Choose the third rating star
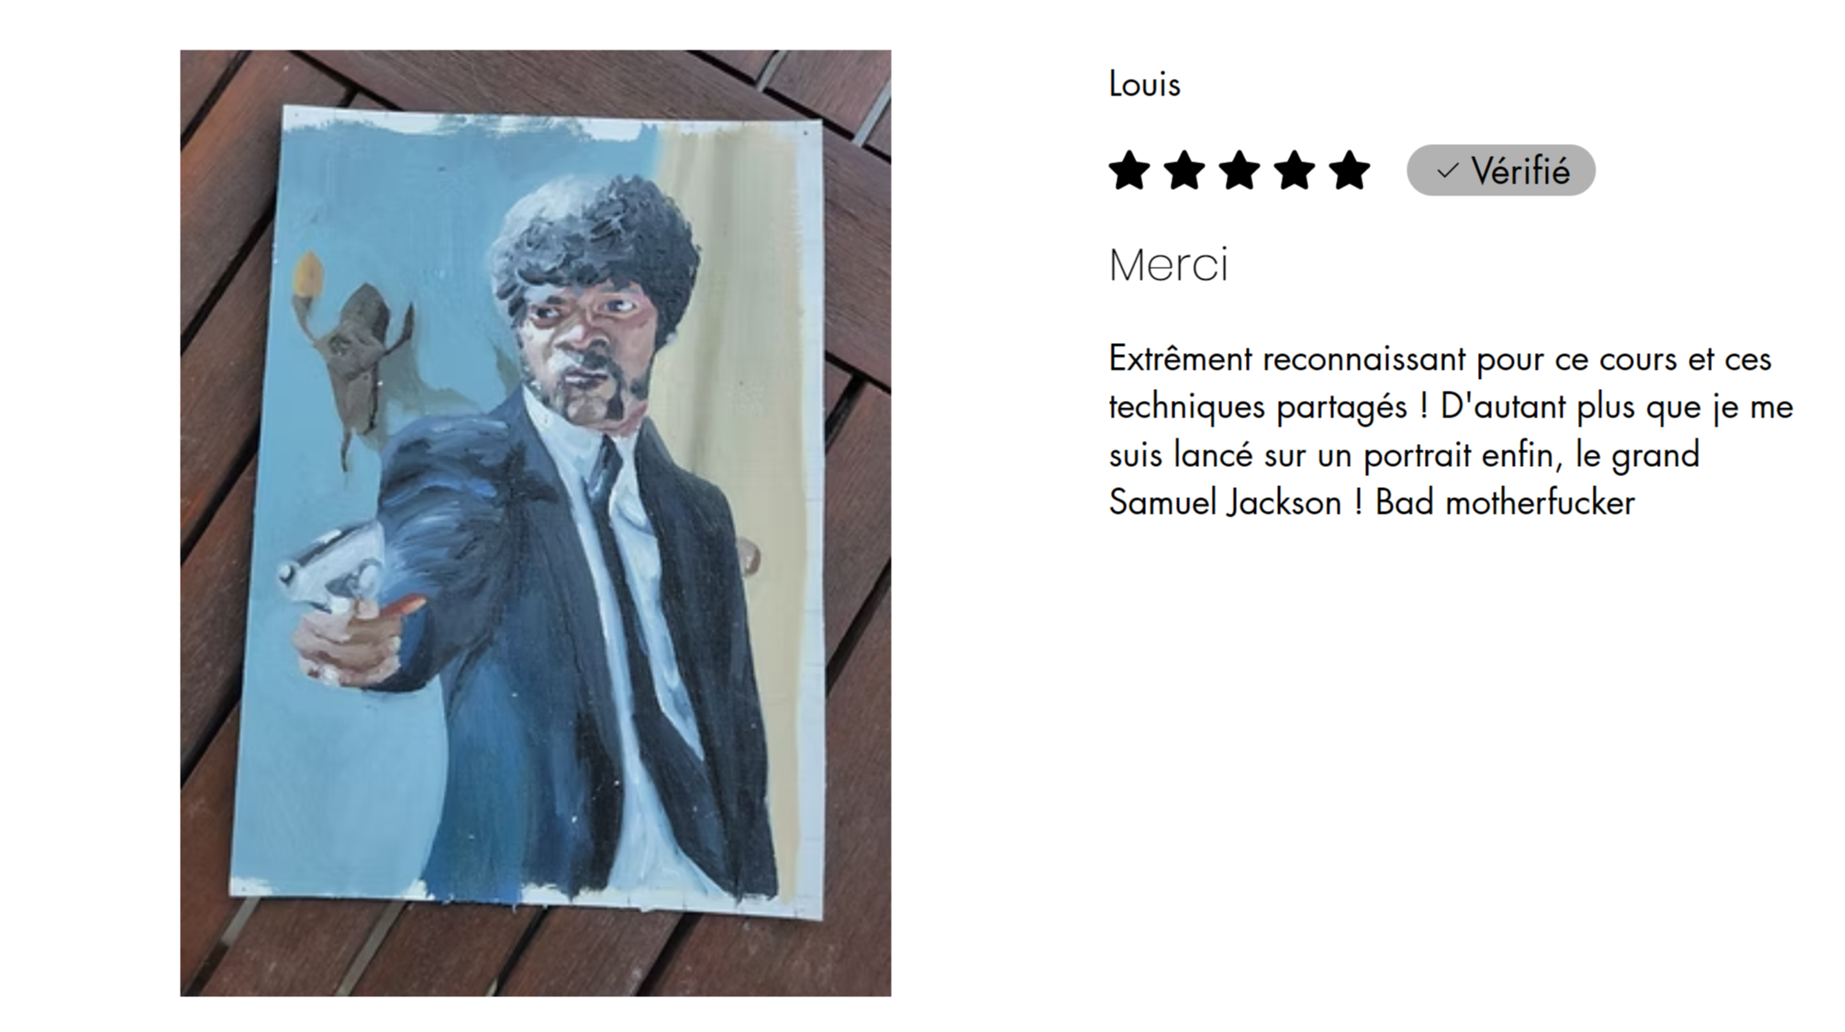This screenshot has width=1845, height=1032. [x=1239, y=171]
